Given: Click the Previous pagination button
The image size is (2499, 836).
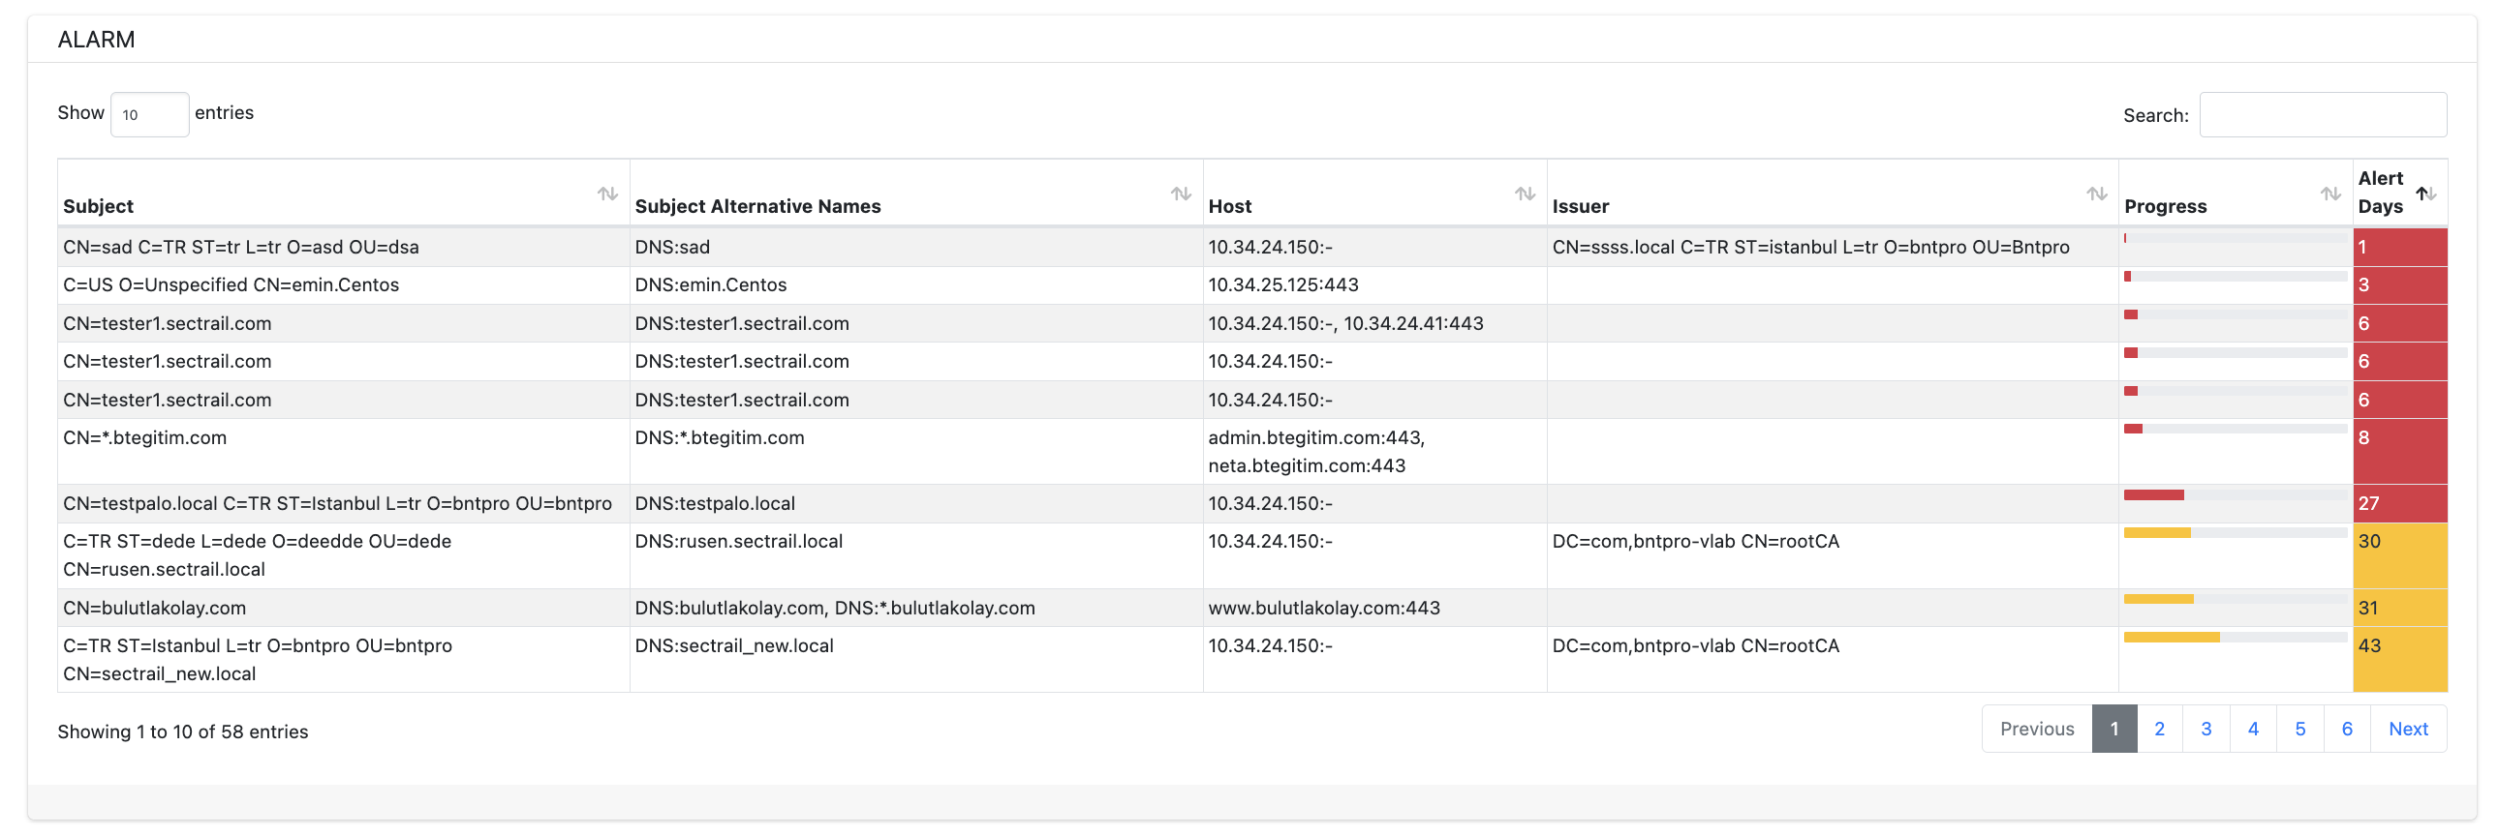Looking at the screenshot, I should click(x=2036, y=729).
